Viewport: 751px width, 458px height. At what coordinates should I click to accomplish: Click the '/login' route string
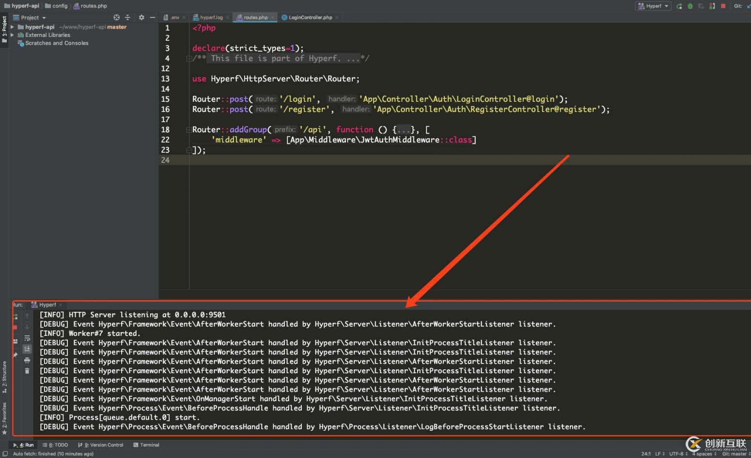click(x=297, y=99)
